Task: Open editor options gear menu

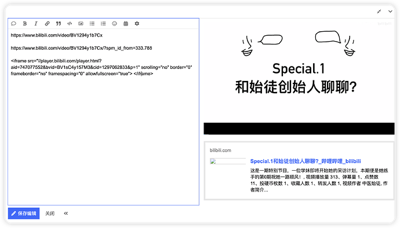Action: coord(137,24)
